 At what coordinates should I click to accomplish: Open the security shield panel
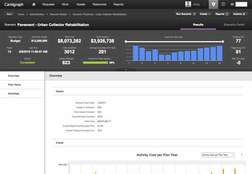tap(214, 4)
